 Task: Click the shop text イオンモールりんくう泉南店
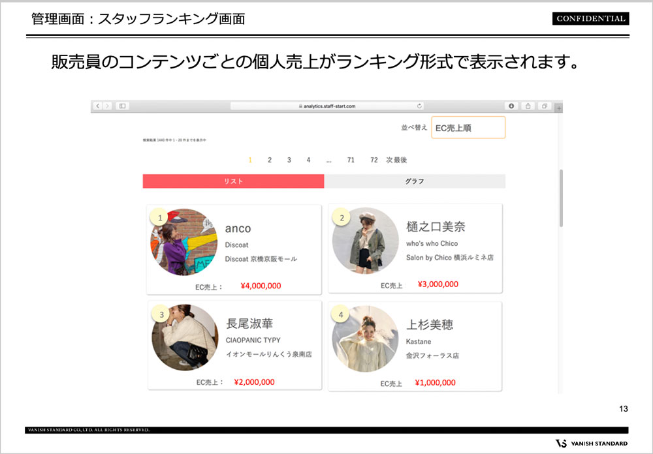(268, 354)
